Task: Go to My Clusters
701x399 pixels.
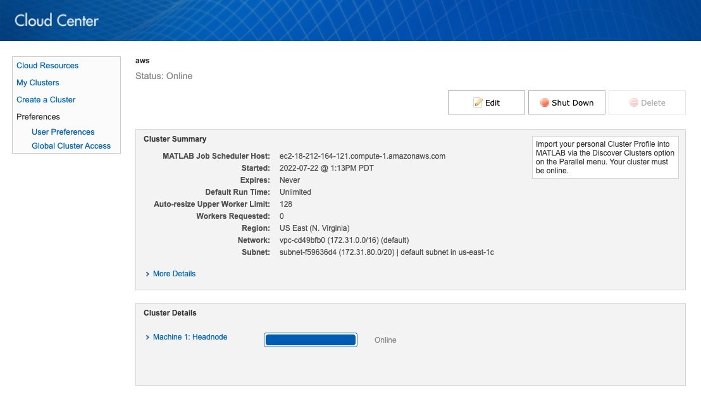Action: [37, 82]
